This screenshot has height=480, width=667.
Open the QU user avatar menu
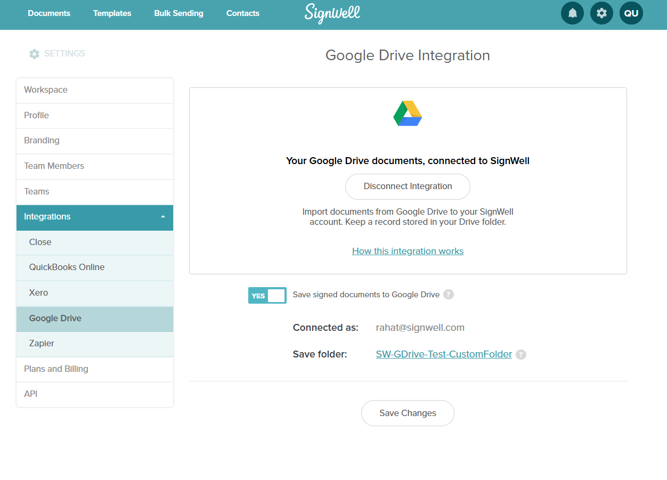(x=631, y=13)
